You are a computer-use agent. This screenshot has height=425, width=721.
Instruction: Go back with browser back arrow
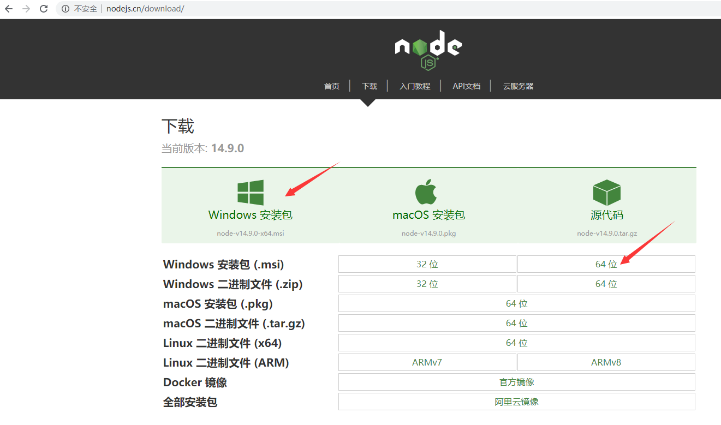point(8,9)
